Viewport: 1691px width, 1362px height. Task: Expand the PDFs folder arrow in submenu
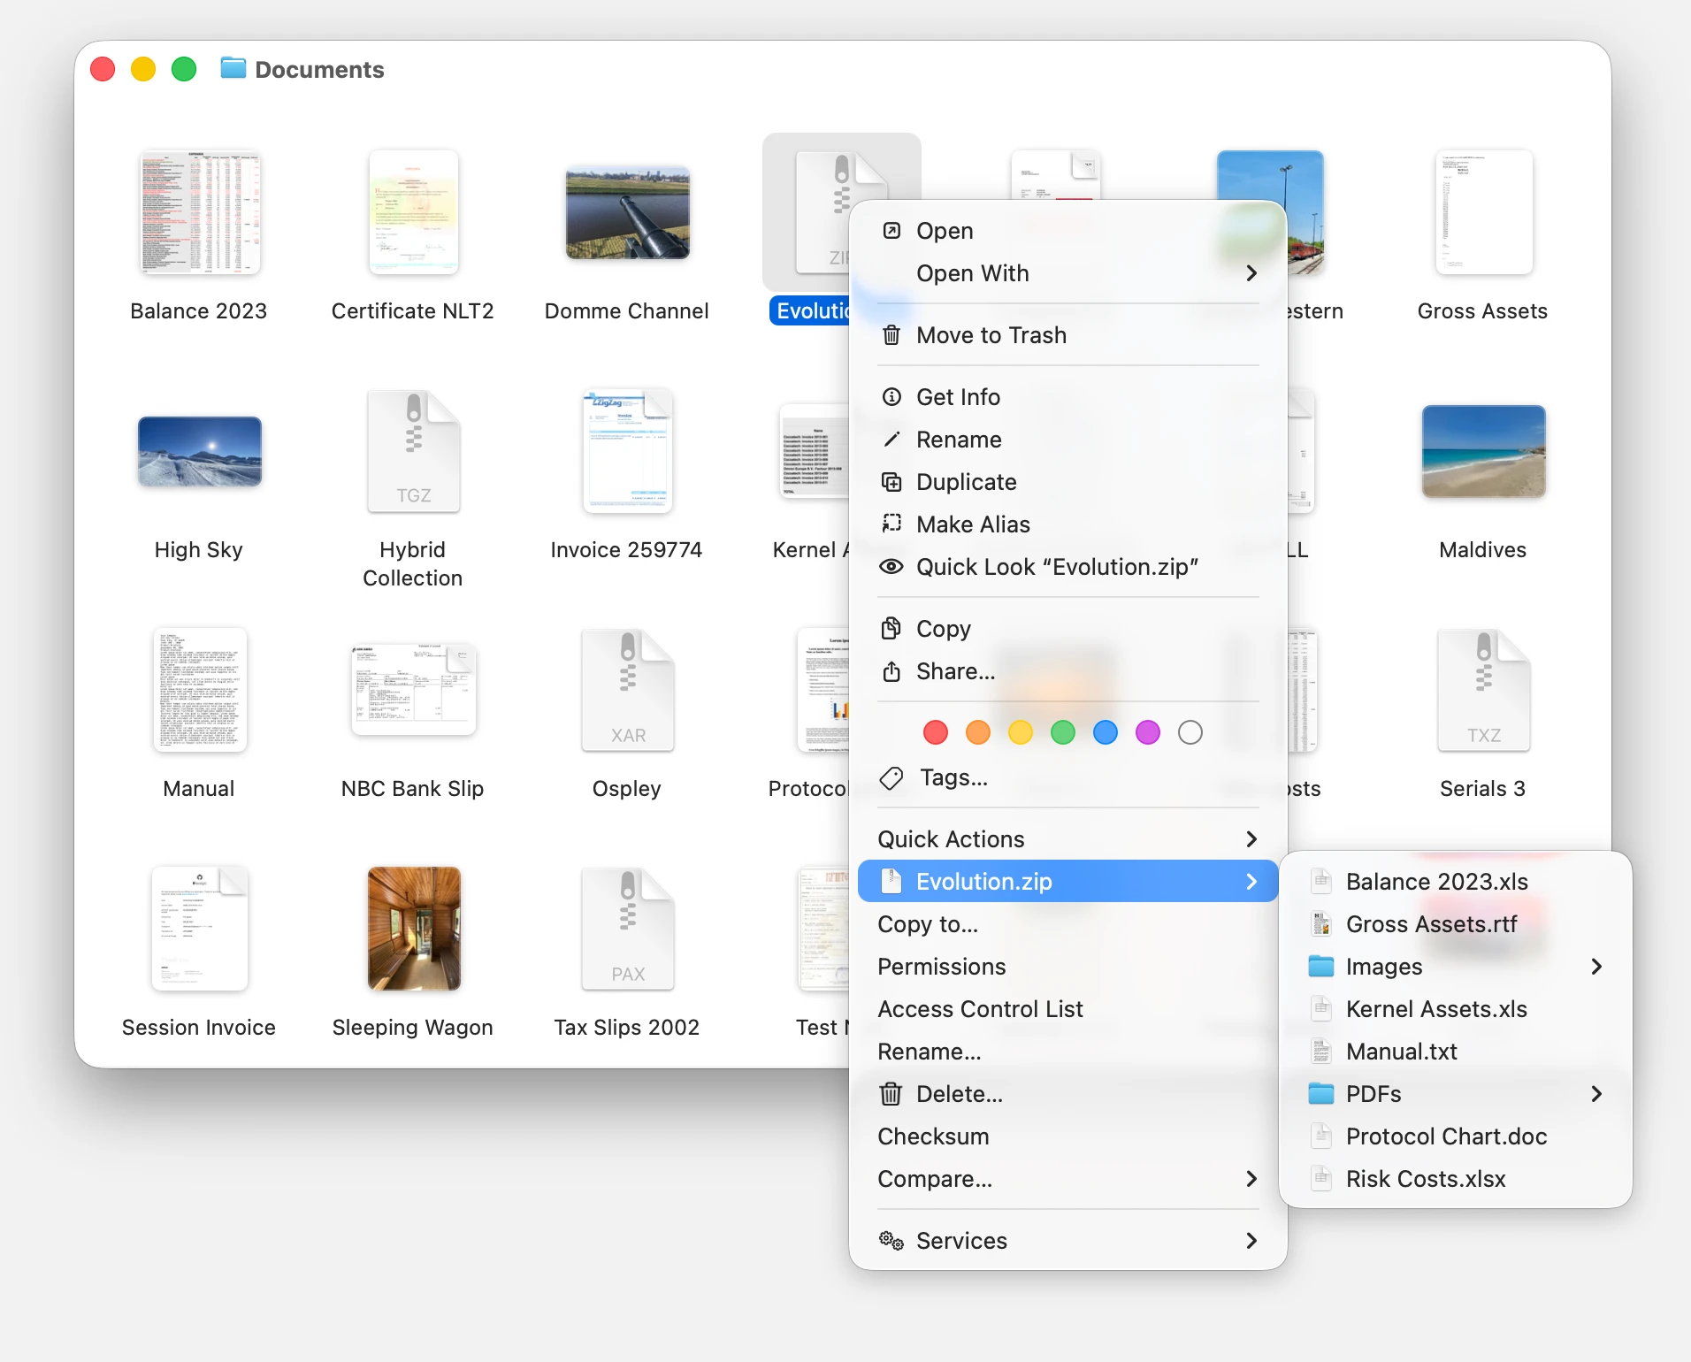(1596, 1094)
